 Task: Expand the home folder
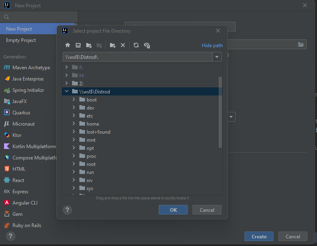(x=74, y=124)
